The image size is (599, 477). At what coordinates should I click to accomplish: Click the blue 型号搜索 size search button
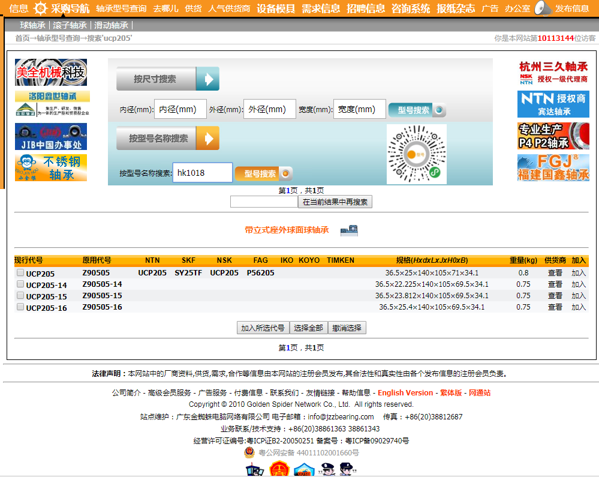pos(417,110)
